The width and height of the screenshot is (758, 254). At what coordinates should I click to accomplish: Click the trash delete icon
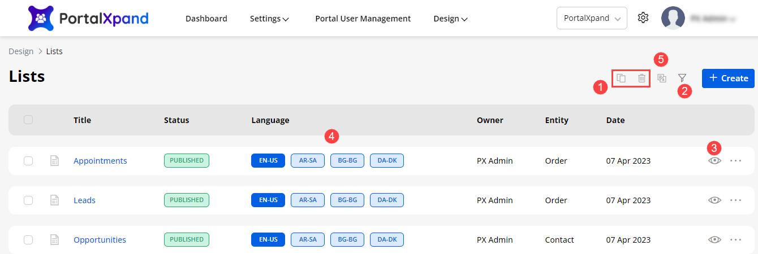pos(641,78)
